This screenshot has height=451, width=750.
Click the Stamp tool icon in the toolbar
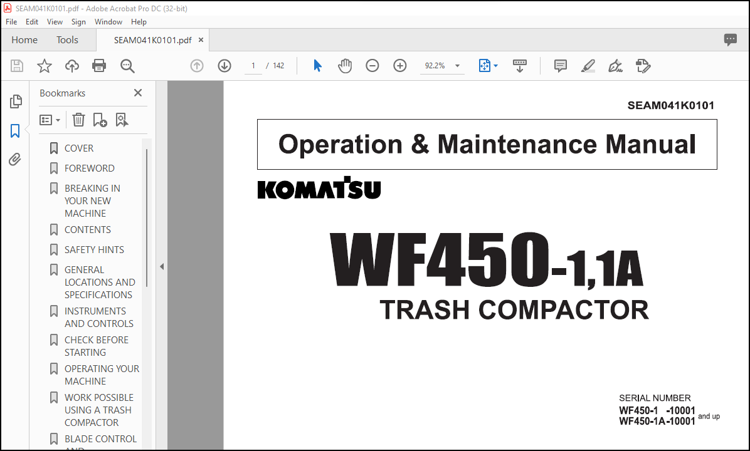coord(643,66)
